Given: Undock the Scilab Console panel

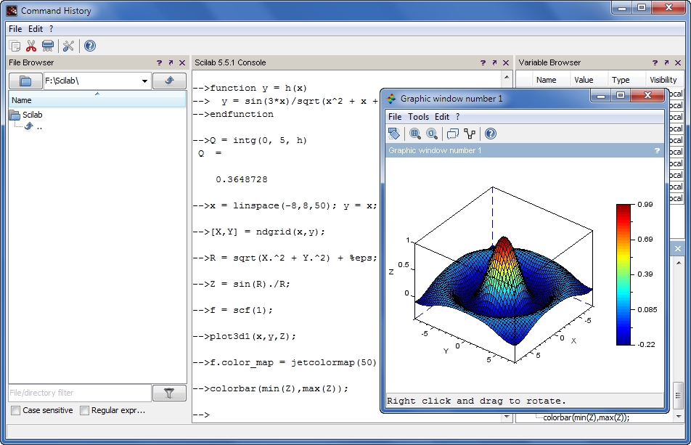Looking at the screenshot, I should click(x=494, y=62).
